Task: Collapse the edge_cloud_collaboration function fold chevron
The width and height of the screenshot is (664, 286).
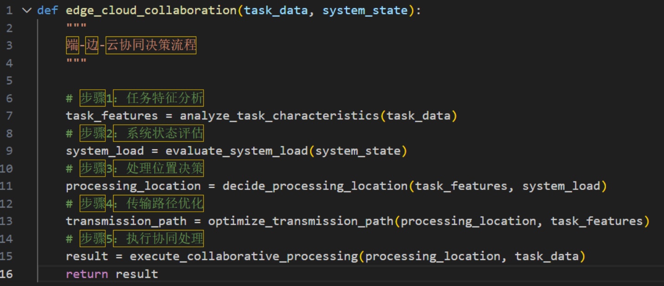Action: tap(27, 10)
